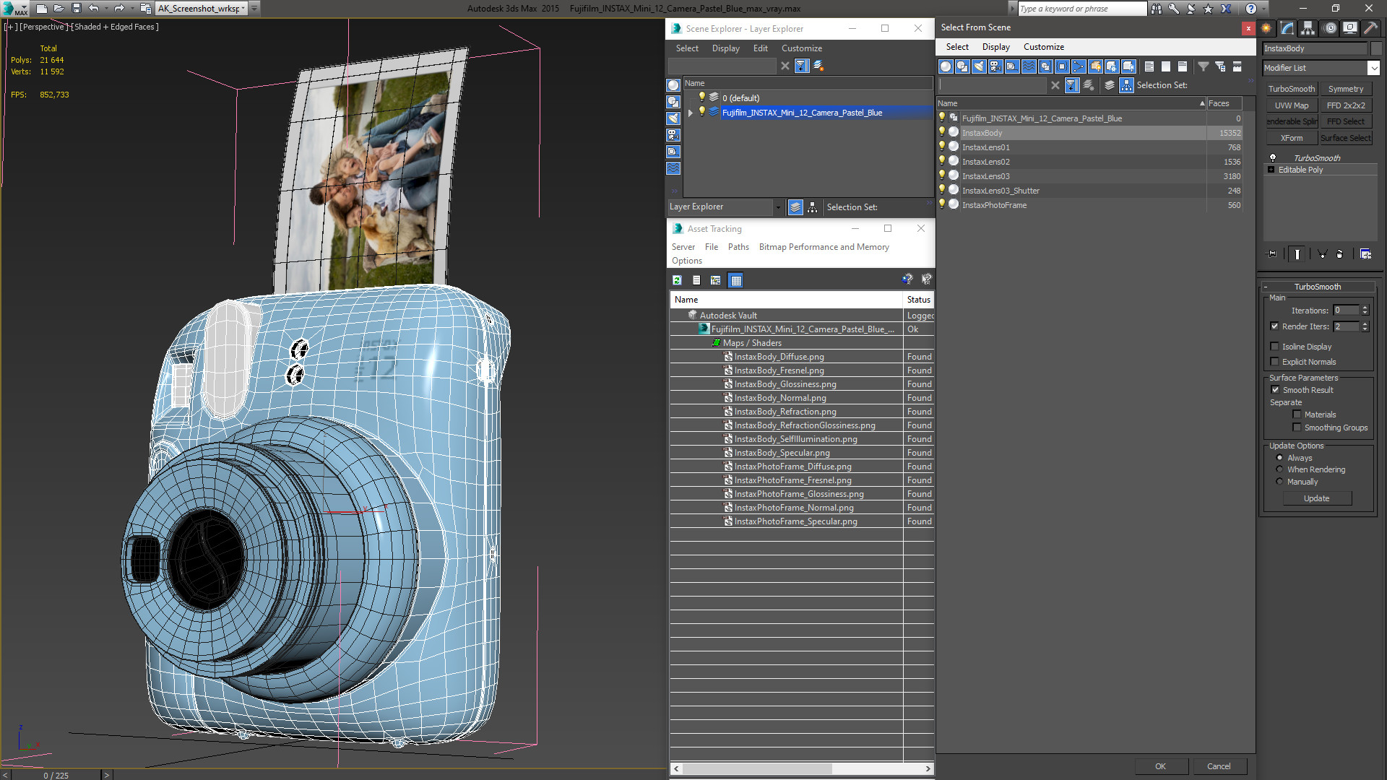The height and width of the screenshot is (780, 1387).
Task: Click Sort by Layer icon in Select From Scene
Action: [x=1110, y=85]
